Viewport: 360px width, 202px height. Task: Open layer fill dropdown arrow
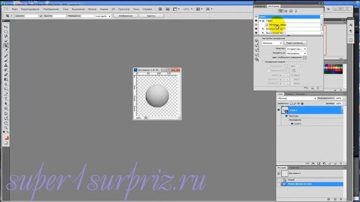coord(344,103)
